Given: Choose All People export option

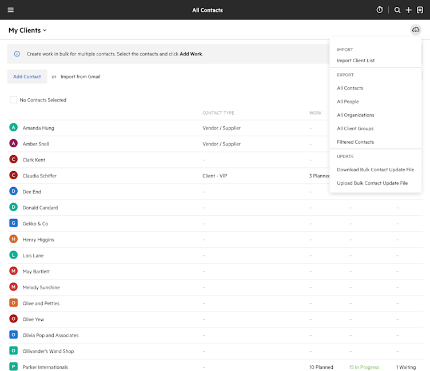Looking at the screenshot, I should [x=348, y=102].
